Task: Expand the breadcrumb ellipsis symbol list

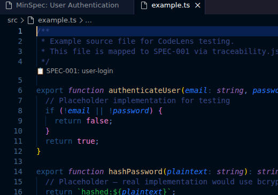Action: tap(88, 20)
